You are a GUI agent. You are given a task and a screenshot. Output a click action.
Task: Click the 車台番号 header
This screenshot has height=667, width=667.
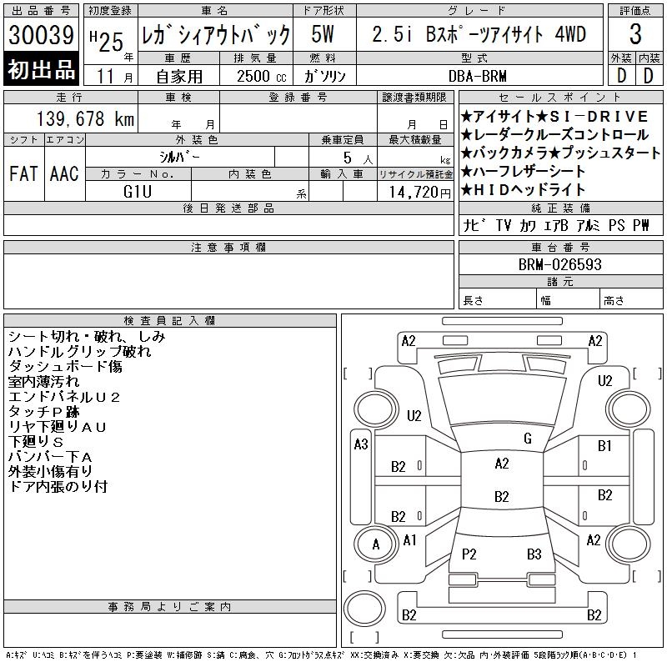tap(560, 247)
